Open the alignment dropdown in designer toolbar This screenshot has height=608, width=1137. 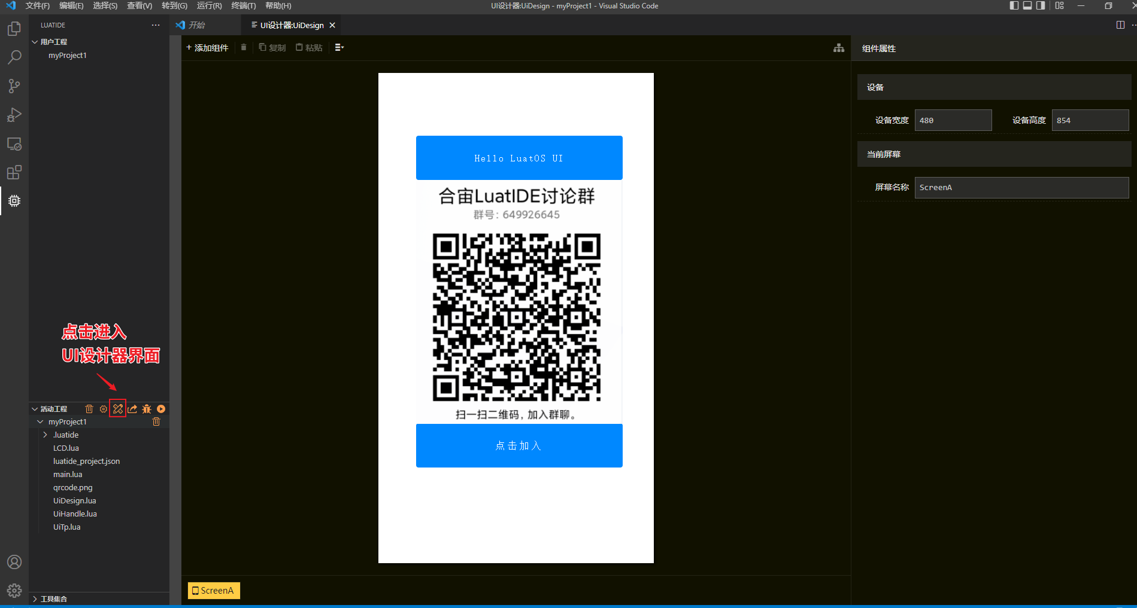coord(339,48)
